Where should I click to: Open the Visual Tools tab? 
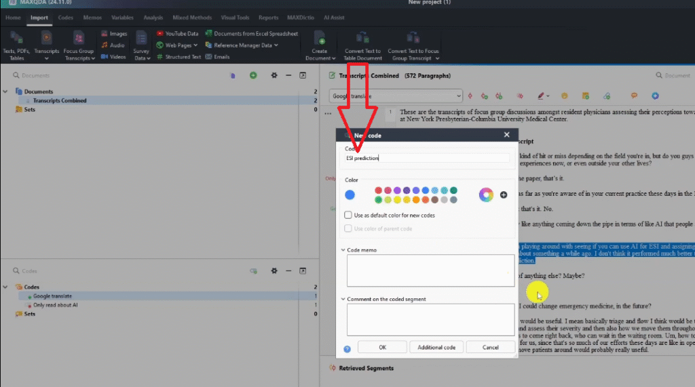(234, 18)
